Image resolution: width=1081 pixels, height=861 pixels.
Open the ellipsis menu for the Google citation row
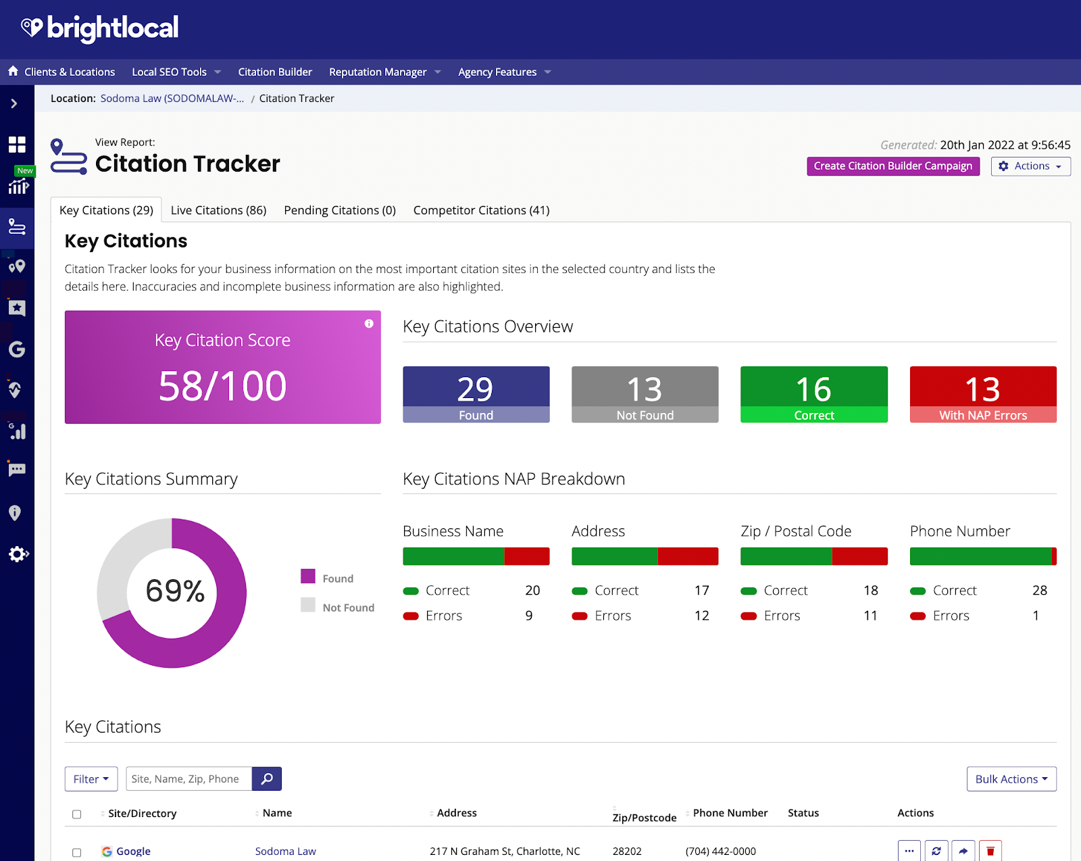point(909,851)
